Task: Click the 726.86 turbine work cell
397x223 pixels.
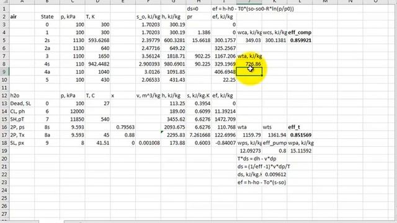Action: tap(249, 64)
